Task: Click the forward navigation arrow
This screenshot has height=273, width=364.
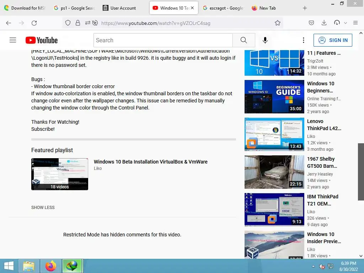Action: pyautogui.click(x=21, y=23)
